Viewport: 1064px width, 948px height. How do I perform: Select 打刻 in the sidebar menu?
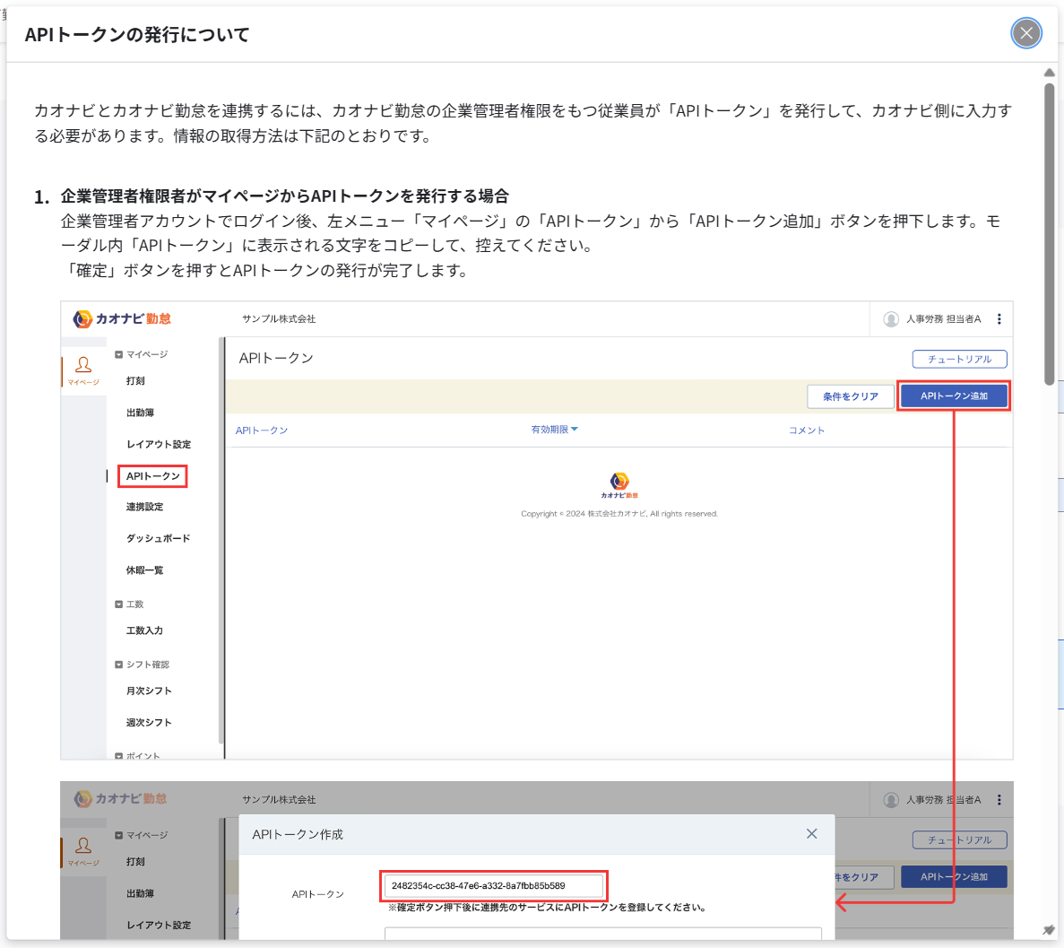136,380
